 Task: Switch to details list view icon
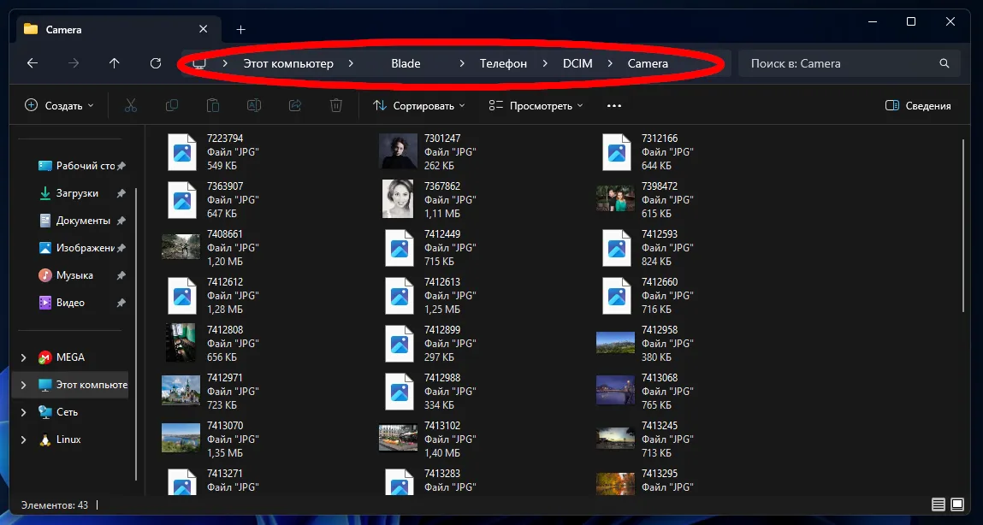click(939, 504)
